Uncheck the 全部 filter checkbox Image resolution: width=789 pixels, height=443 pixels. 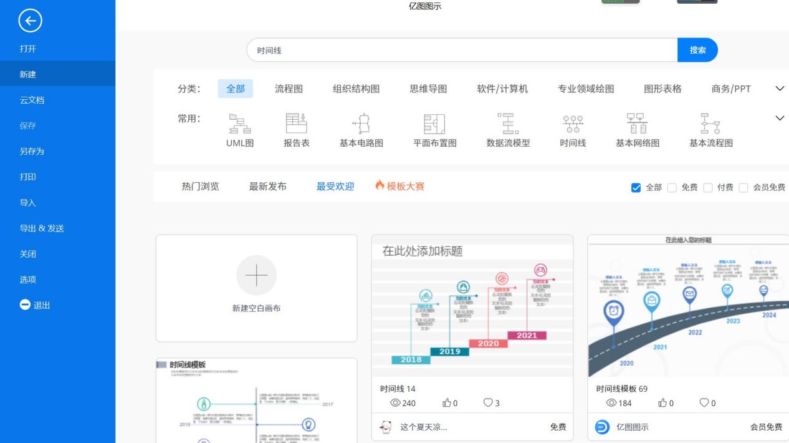636,188
